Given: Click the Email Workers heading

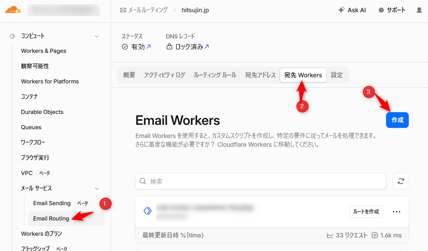Looking at the screenshot, I should 178,120.
